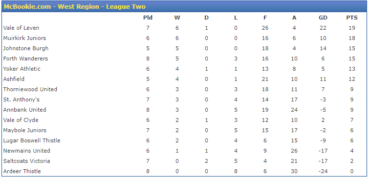The height and width of the screenshot is (178, 368).
Task: Click the St. Anthony's team name
Action: pos(22,99)
